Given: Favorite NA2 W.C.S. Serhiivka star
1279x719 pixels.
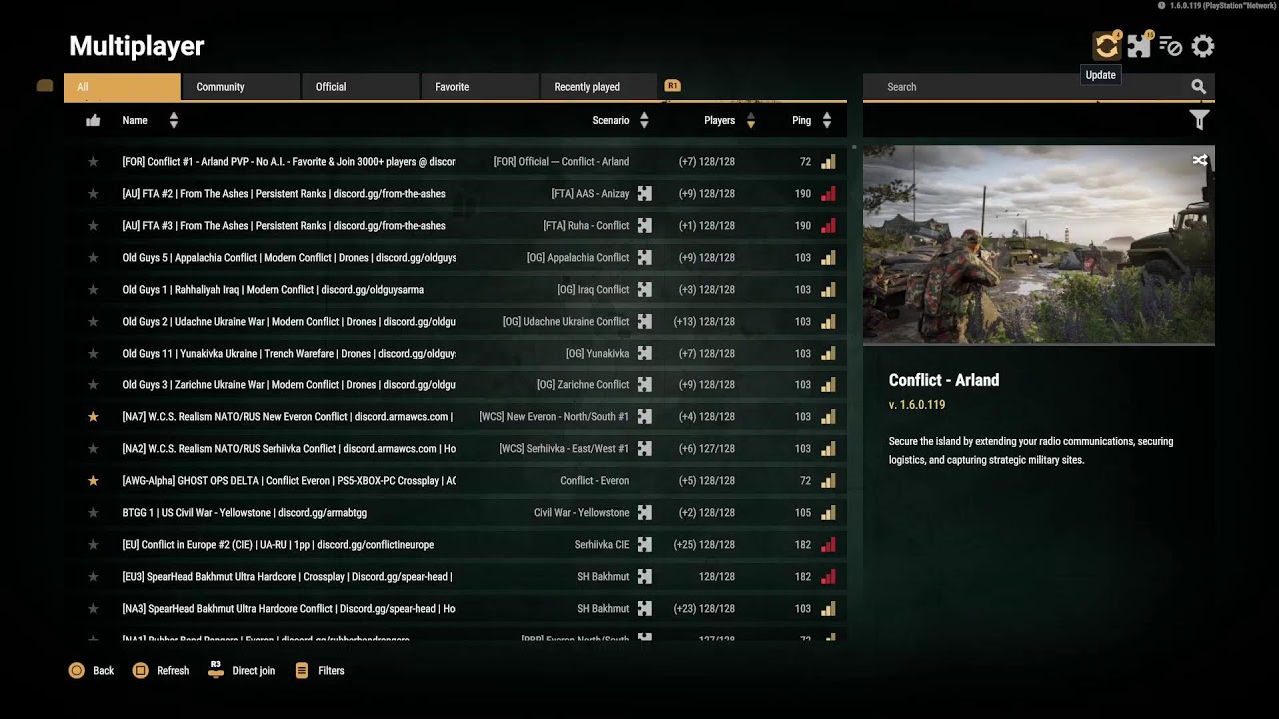Looking at the screenshot, I should coord(93,449).
